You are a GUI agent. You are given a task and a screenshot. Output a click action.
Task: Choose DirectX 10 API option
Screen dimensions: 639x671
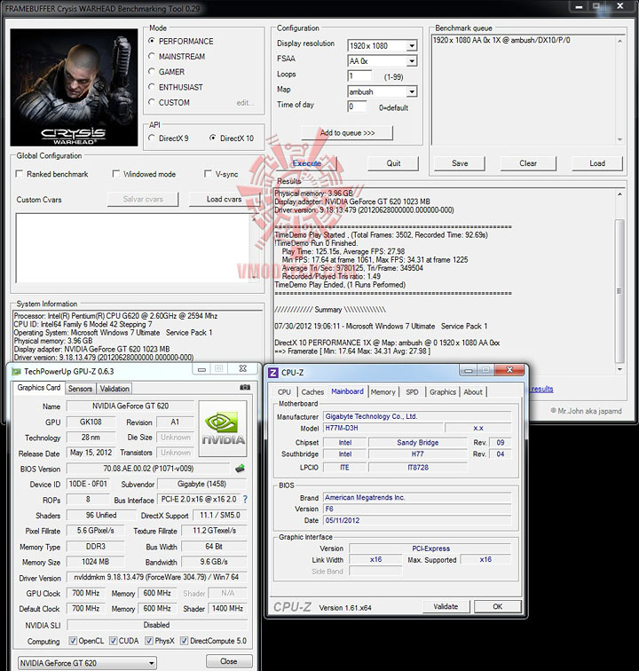[213, 138]
